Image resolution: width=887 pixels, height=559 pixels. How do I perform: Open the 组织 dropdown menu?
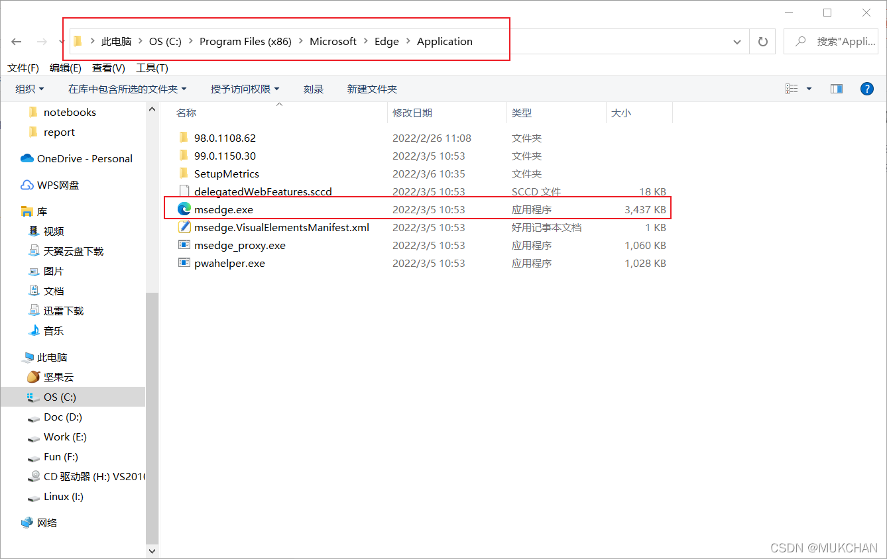coord(30,89)
